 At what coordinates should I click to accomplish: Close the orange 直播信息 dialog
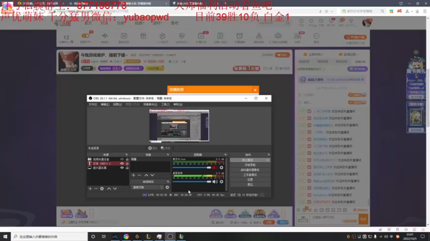click(x=255, y=90)
